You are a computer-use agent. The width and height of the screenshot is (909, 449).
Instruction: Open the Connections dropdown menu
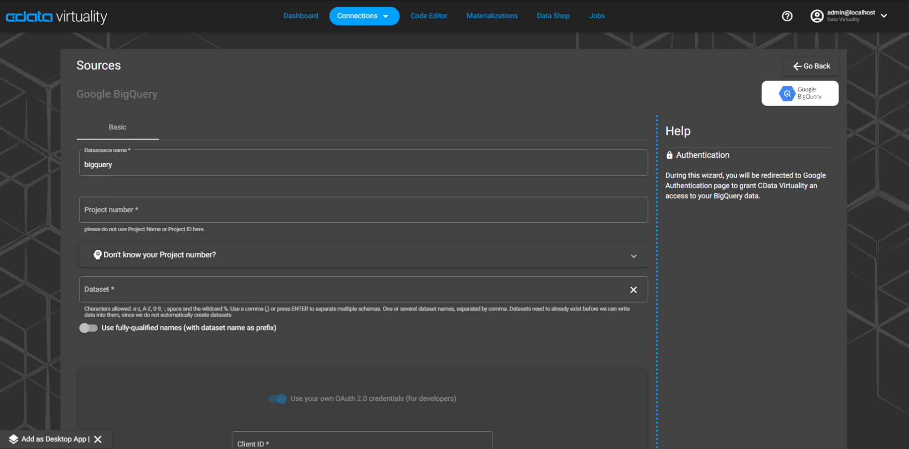[x=364, y=16]
